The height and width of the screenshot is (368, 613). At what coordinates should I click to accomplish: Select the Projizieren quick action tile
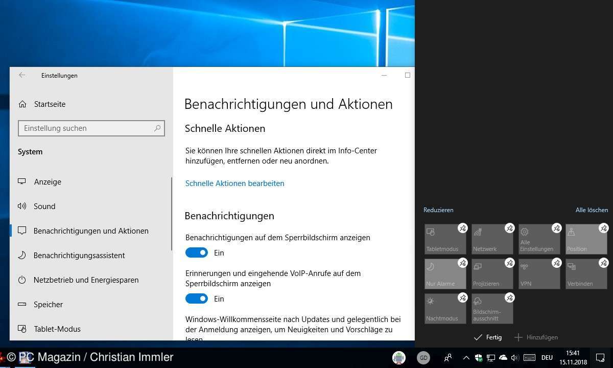(x=492, y=274)
